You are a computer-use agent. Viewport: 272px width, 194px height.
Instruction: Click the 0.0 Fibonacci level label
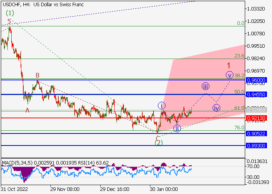pyautogui.click(x=241, y=23)
